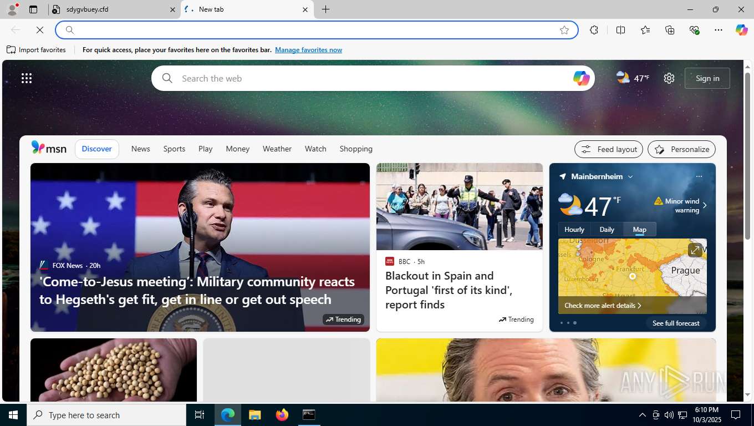The image size is (754, 426).
Task: Select the Map weather tab
Action: point(640,230)
